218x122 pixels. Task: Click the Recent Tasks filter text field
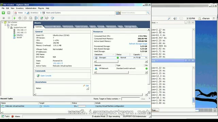[131, 99]
